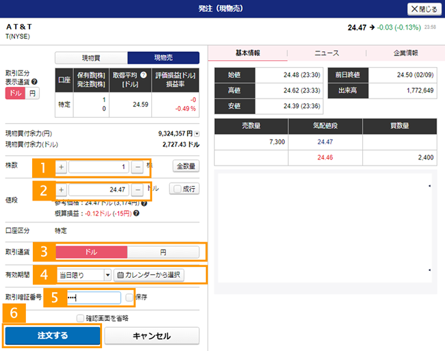Click into the 値段 price input field
The image size is (445, 351).
pos(99,190)
